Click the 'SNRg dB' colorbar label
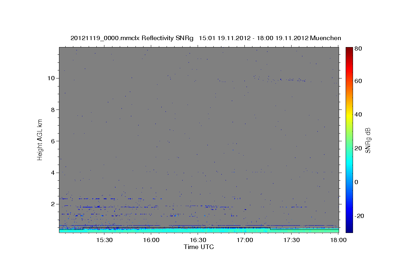The width and height of the screenshot is (419, 279). pos(368,140)
